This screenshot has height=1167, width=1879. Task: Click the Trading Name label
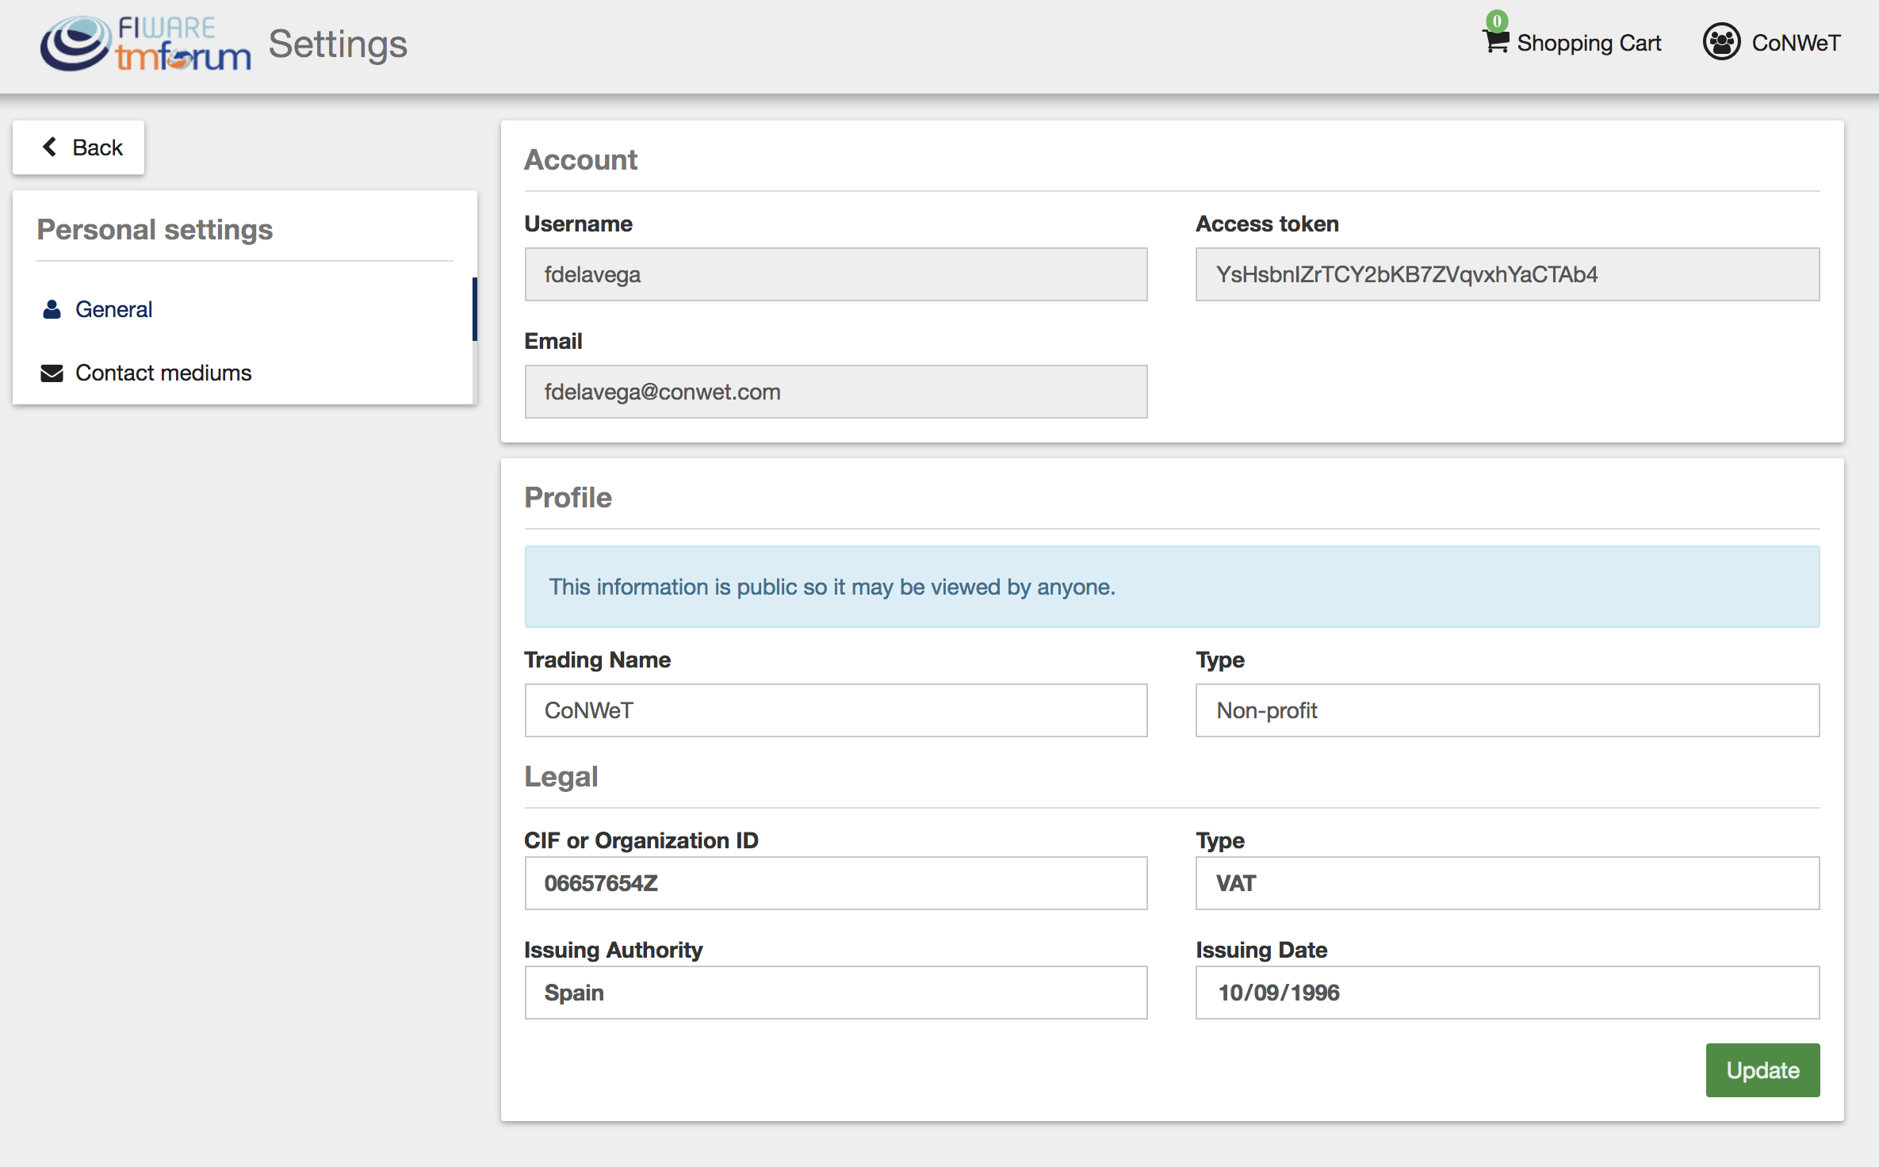pos(597,660)
